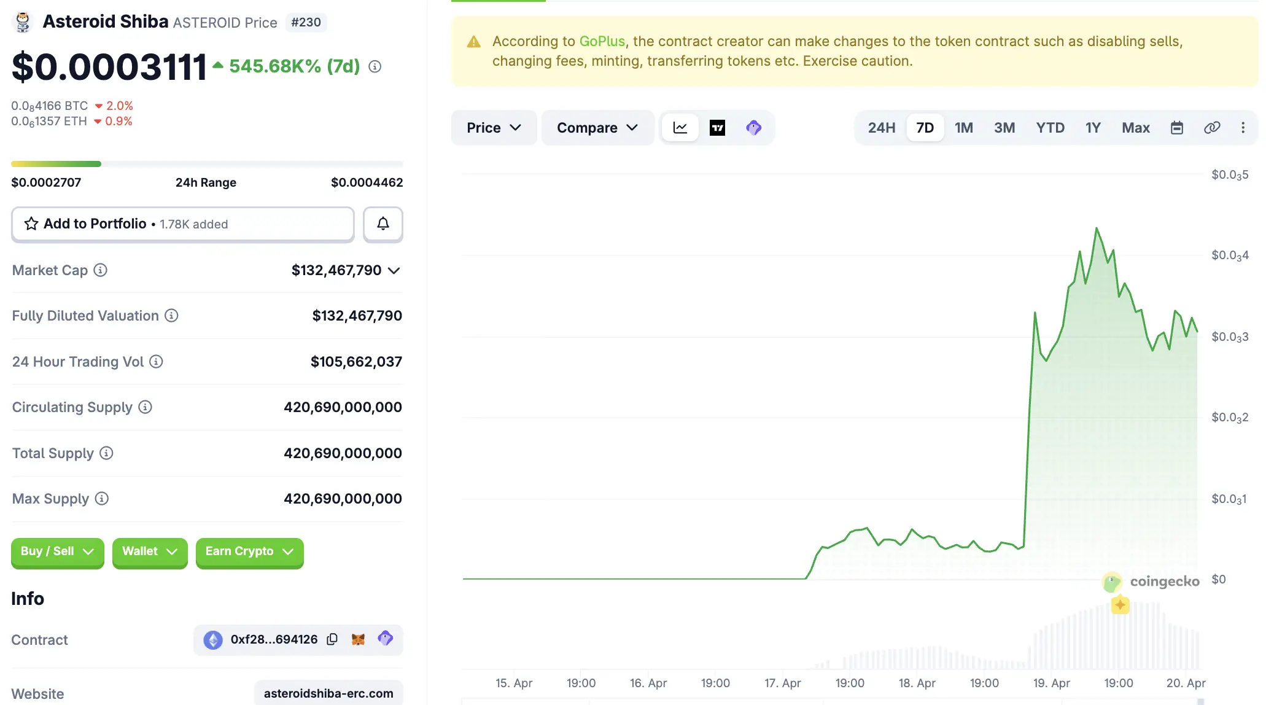The image size is (1266, 705).
Task: Click the chart share link icon
Action: pos(1211,127)
